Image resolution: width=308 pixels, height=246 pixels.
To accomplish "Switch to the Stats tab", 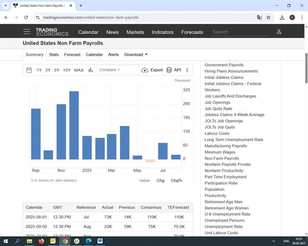I will 54,54.
